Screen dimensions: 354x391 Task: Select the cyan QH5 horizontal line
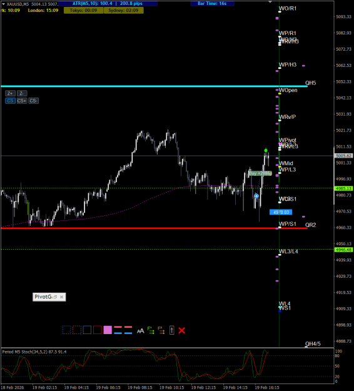[x=154, y=86]
